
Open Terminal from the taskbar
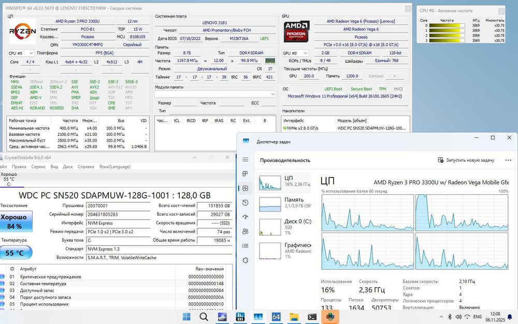[x=312, y=317]
